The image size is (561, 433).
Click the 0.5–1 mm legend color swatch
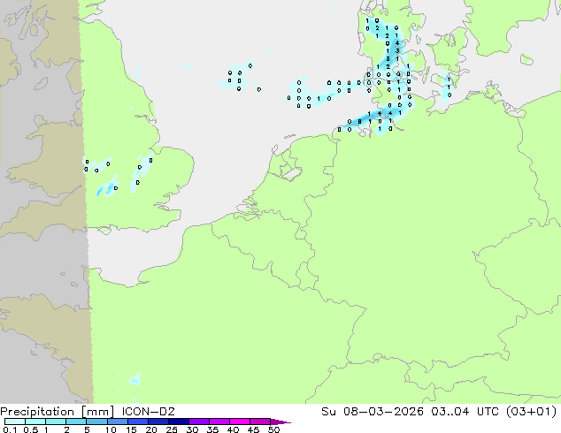(x=35, y=422)
